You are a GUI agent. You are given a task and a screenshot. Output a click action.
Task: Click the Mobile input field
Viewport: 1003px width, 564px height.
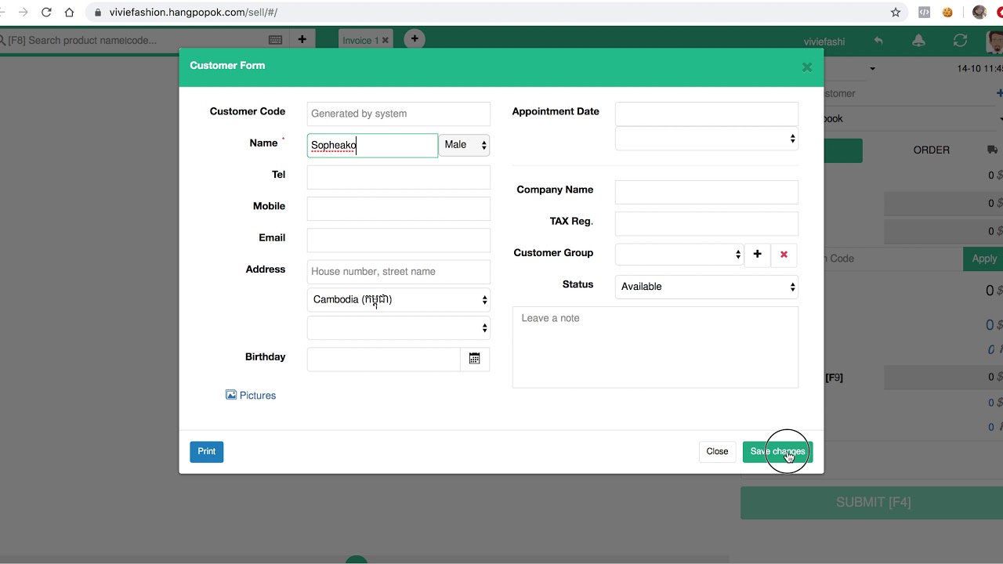click(398, 208)
